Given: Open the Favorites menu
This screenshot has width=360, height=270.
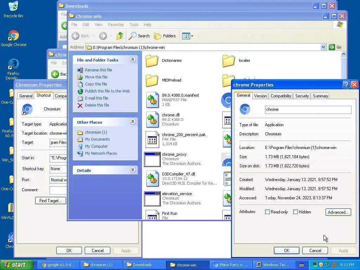Looking at the screenshot, I should coord(116,25).
